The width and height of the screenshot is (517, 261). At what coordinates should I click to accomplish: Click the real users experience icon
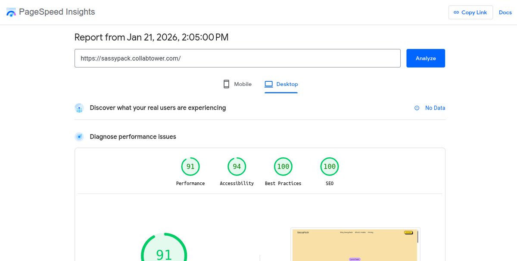[79, 108]
